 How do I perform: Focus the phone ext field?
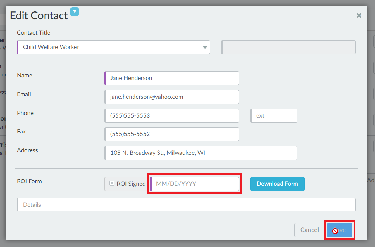point(274,116)
